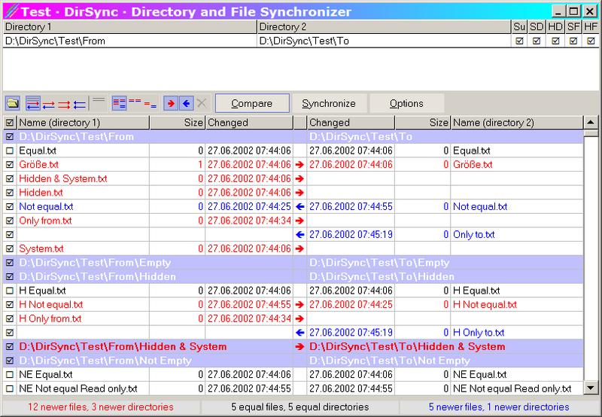Click the red arrow beside System.txt

pyautogui.click(x=299, y=249)
